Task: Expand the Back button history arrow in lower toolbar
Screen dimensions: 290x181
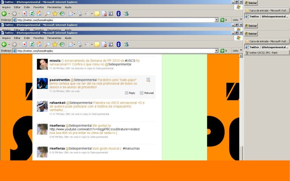Action: pos(9,44)
